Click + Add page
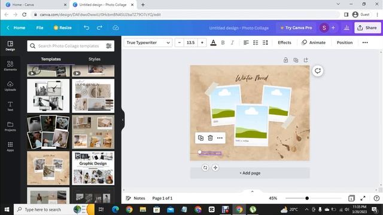This screenshot has height=215, width=383. [x=250, y=173]
